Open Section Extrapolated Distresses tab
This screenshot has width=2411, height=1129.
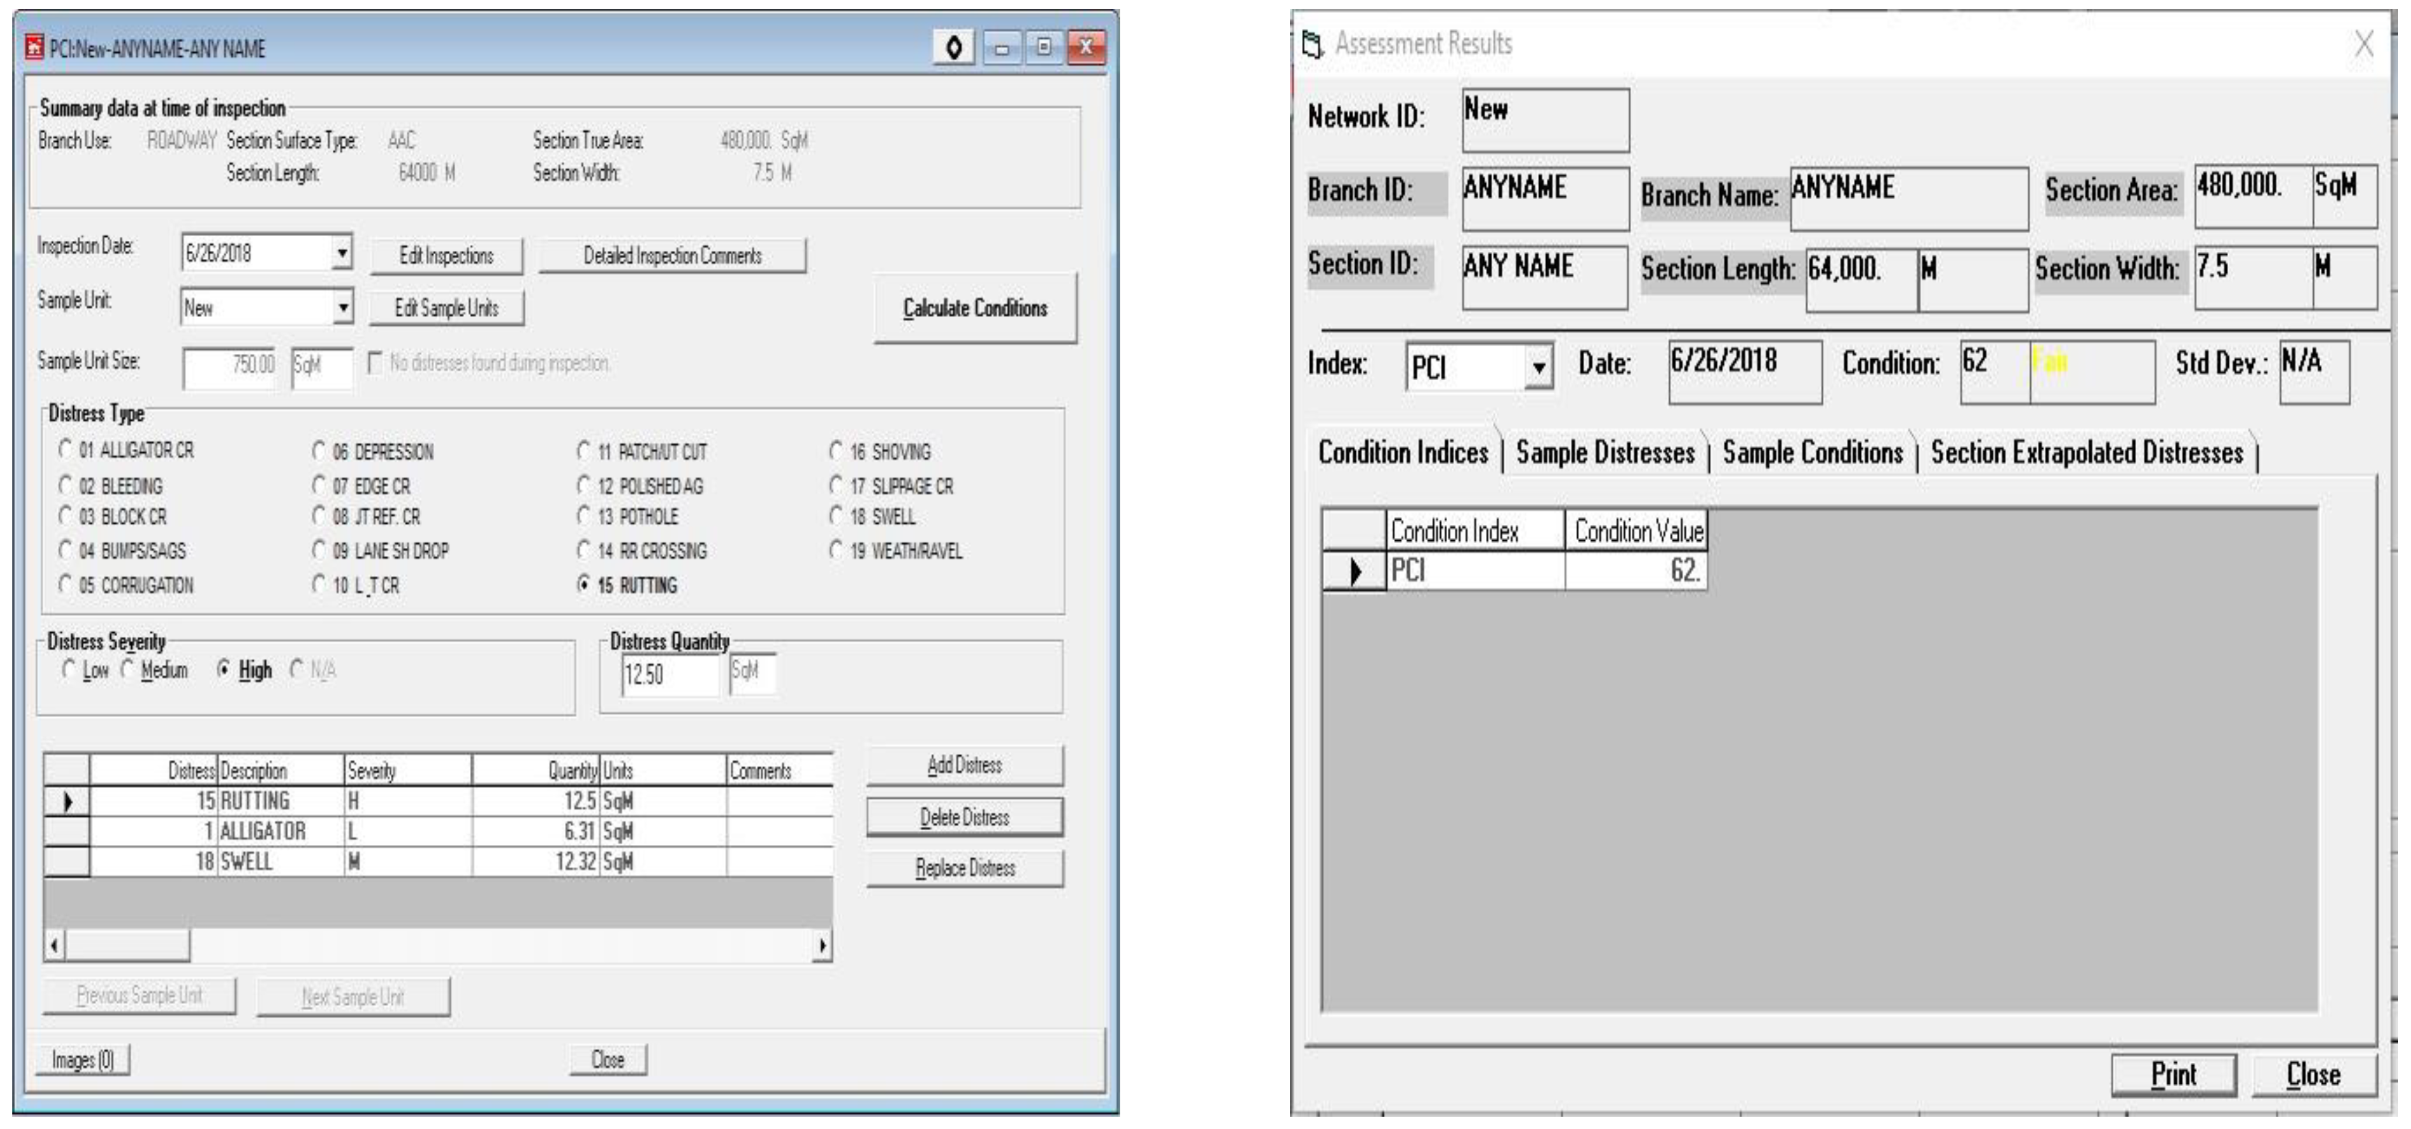(x=2086, y=453)
